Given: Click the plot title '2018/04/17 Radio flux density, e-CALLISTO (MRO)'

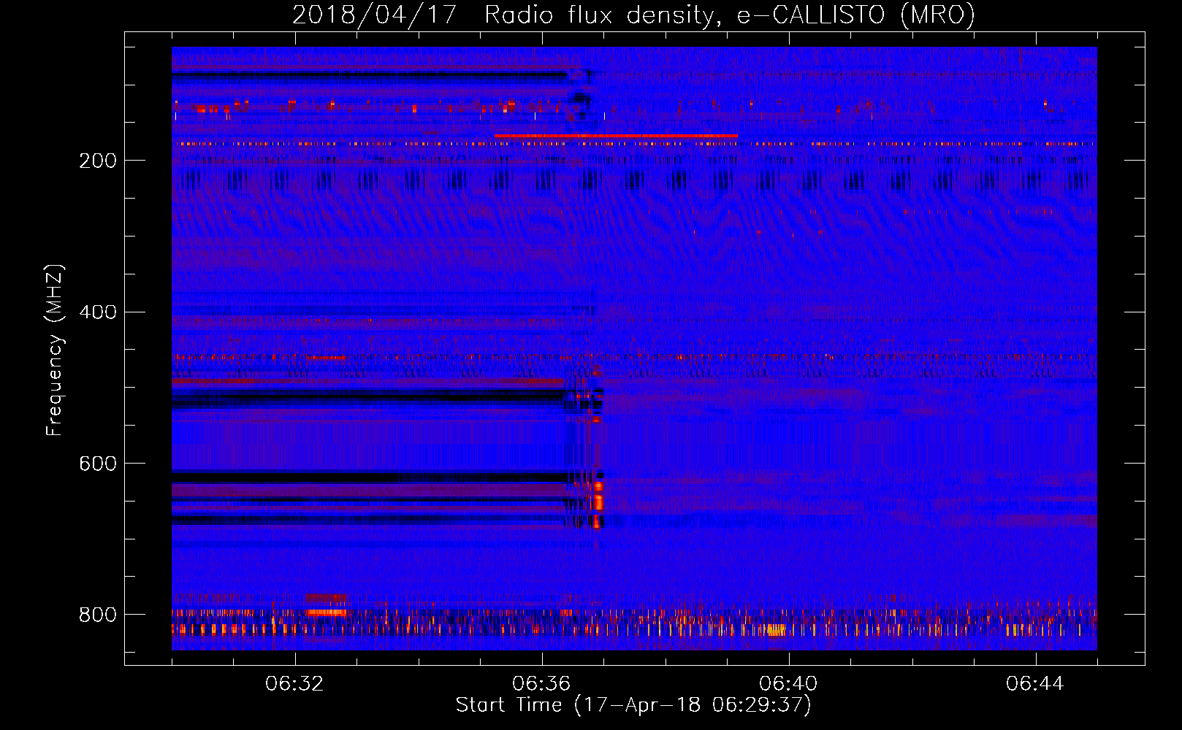Looking at the screenshot, I should coord(633,15).
